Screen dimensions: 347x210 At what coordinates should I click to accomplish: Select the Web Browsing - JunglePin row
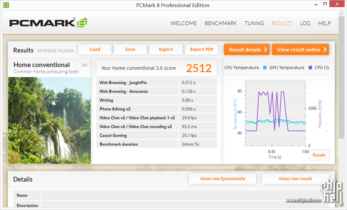click(157, 83)
